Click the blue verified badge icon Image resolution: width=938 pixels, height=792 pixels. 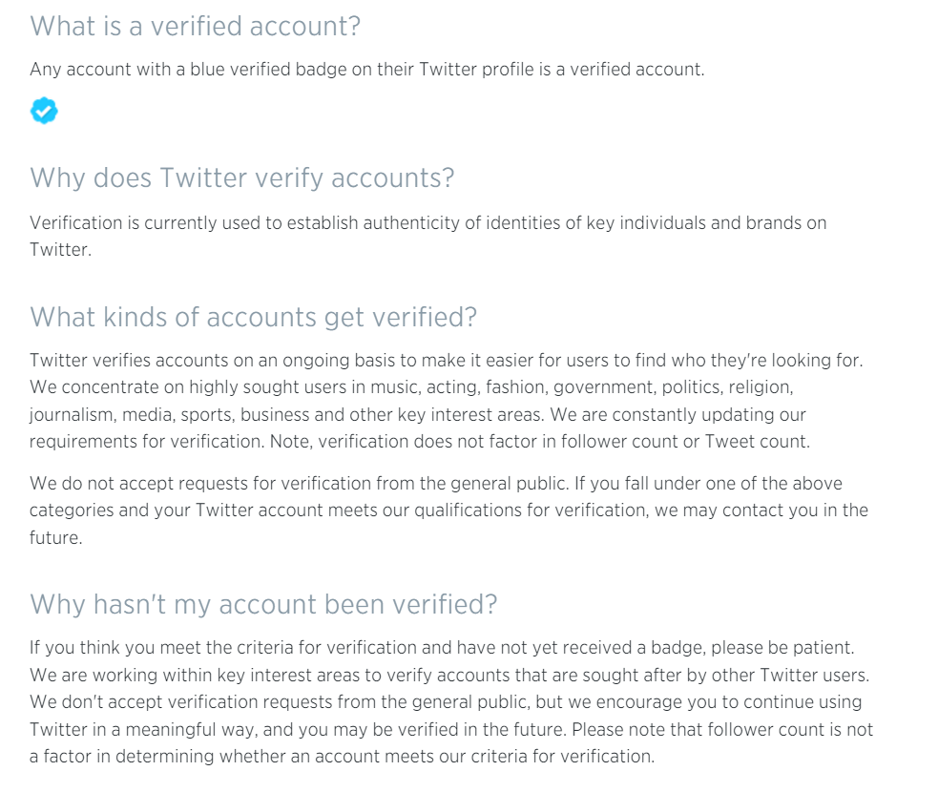pos(44,111)
